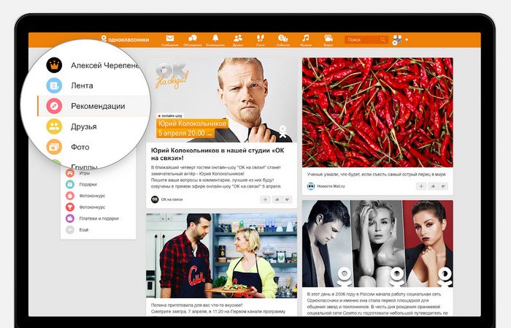Open Обсуждения speech bubbles icon
Viewport: 511px width, 328px height.
click(x=193, y=39)
